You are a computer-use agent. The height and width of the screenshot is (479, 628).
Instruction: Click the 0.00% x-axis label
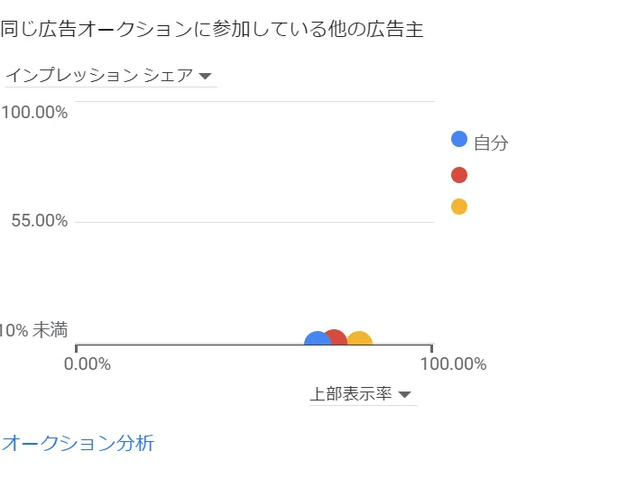(x=88, y=364)
